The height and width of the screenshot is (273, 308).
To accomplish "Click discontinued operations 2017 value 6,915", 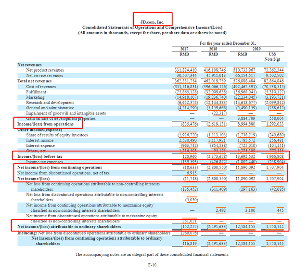I will pyautogui.click(x=192, y=173).
